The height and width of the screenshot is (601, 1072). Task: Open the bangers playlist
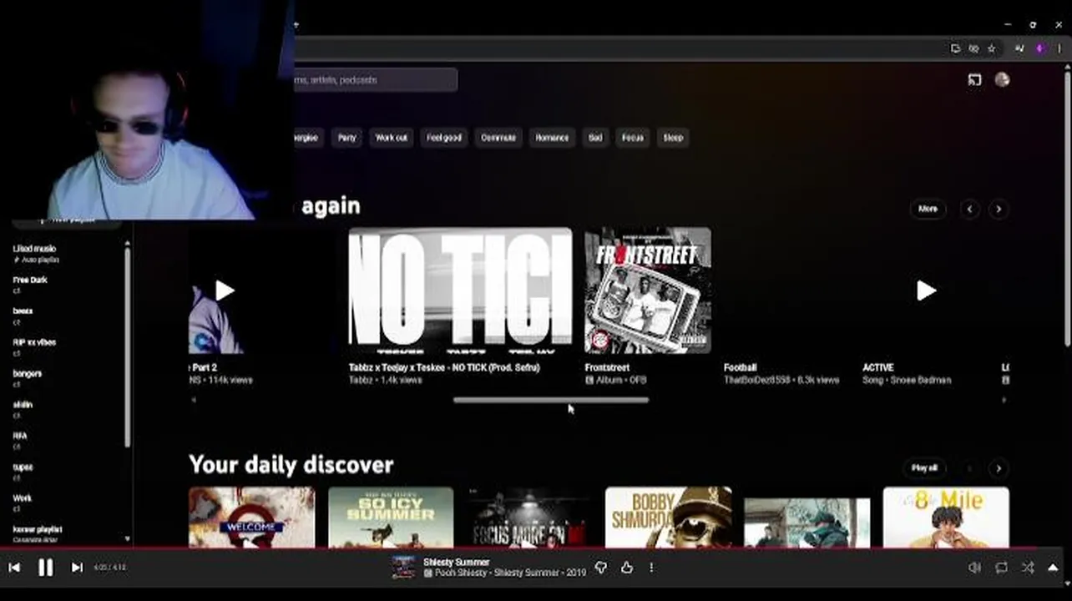(67, 378)
